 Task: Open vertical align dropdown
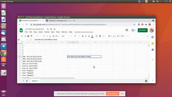pyautogui.click(x=114, y=36)
